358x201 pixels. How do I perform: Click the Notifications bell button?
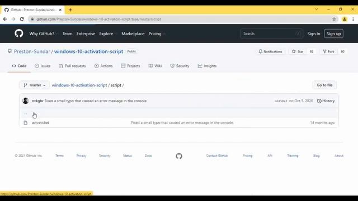click(x=270, y=51)
